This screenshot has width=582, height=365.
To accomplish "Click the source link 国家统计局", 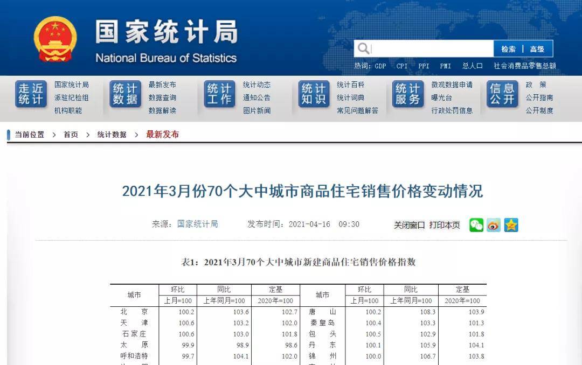I will [x=197, y=224].
